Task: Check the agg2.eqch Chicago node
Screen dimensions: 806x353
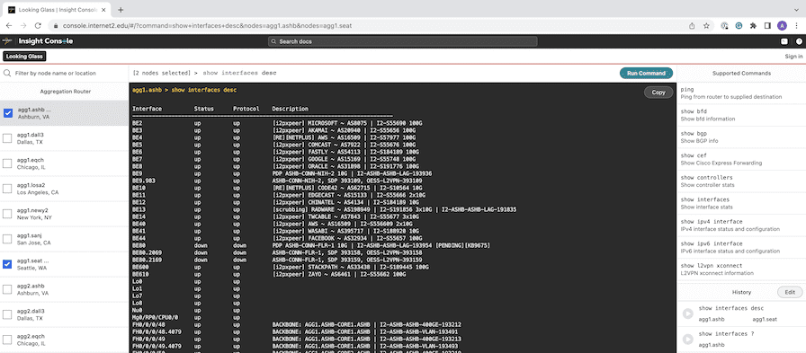Action: coord(8,340)
